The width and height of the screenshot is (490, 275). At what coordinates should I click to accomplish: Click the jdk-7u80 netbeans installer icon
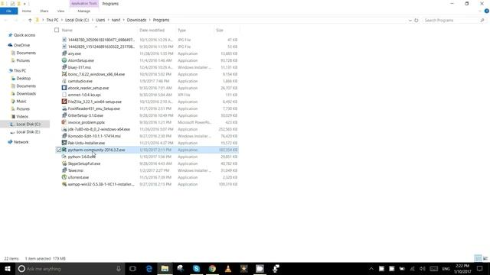click(x=64, y=129)
